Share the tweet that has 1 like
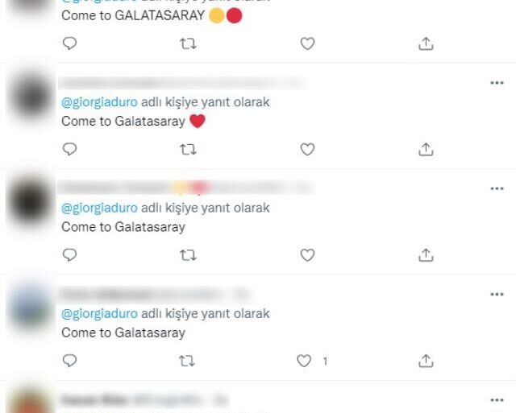This screenshot has width=516, height=413. 426,361
